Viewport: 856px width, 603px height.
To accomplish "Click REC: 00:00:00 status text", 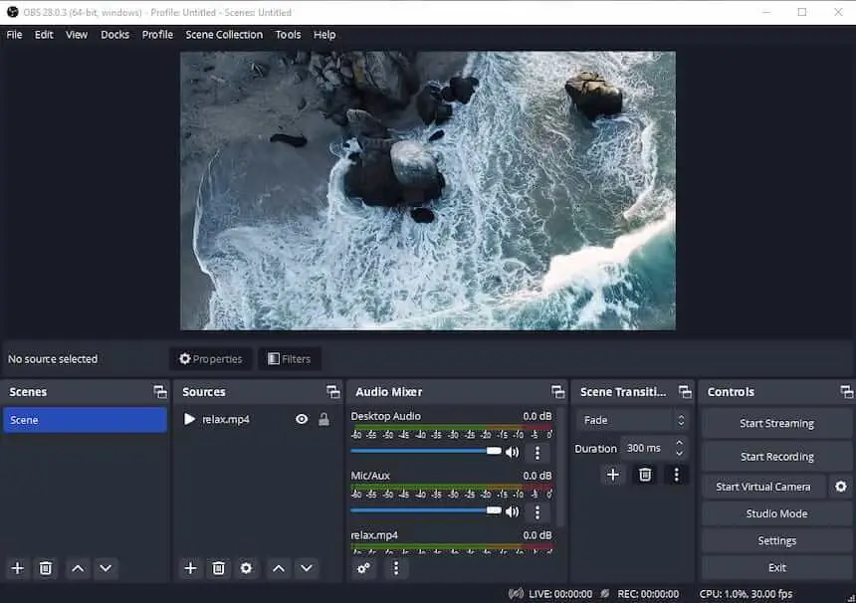I will click(648, 594).
